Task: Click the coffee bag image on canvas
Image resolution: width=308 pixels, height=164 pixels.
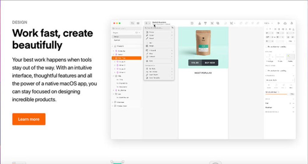Action: (x=203, y=43)
